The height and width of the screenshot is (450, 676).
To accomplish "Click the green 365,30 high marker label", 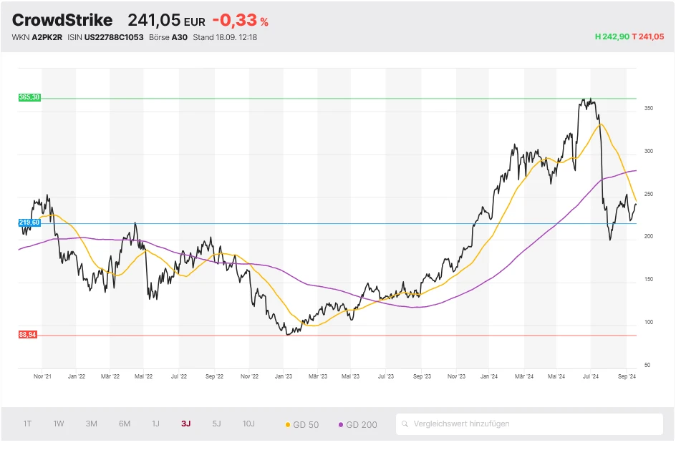I will point(29,97).
